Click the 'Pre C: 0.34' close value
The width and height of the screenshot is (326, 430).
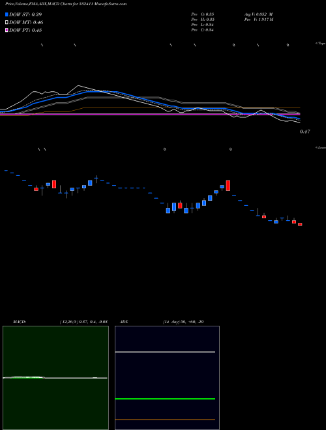(x=203, y=30)
